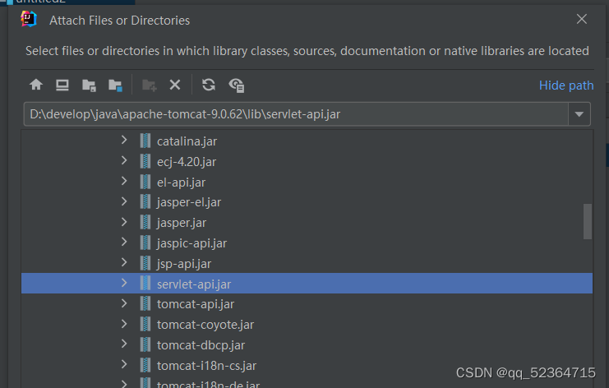The image size is (609, 388).
Task: Expand the servlet-api.jar node
Action: click(x=124, y=283)
